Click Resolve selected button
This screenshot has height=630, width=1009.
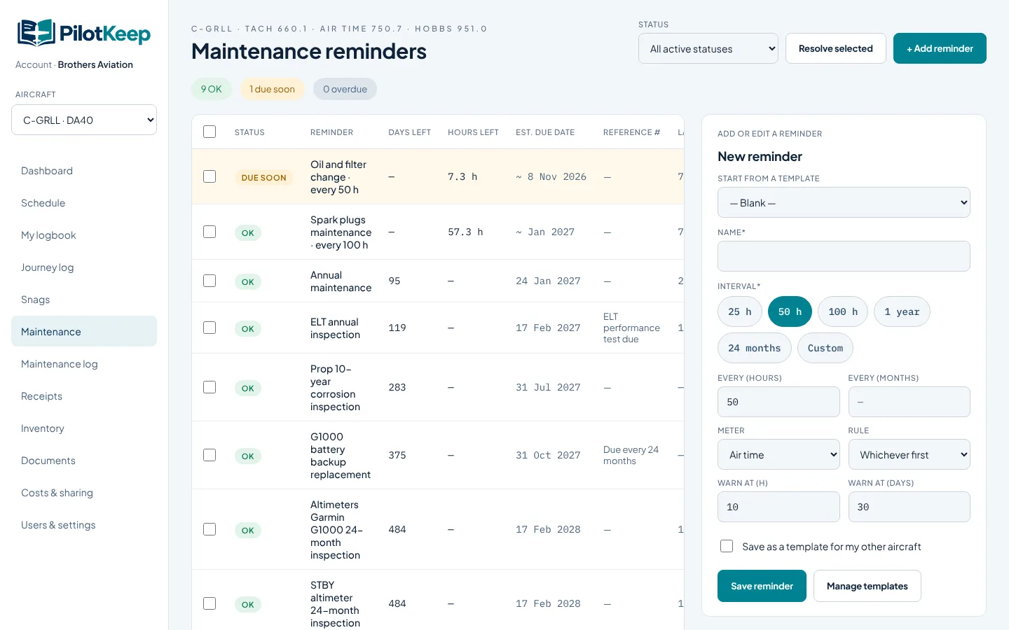pos(836,48)
